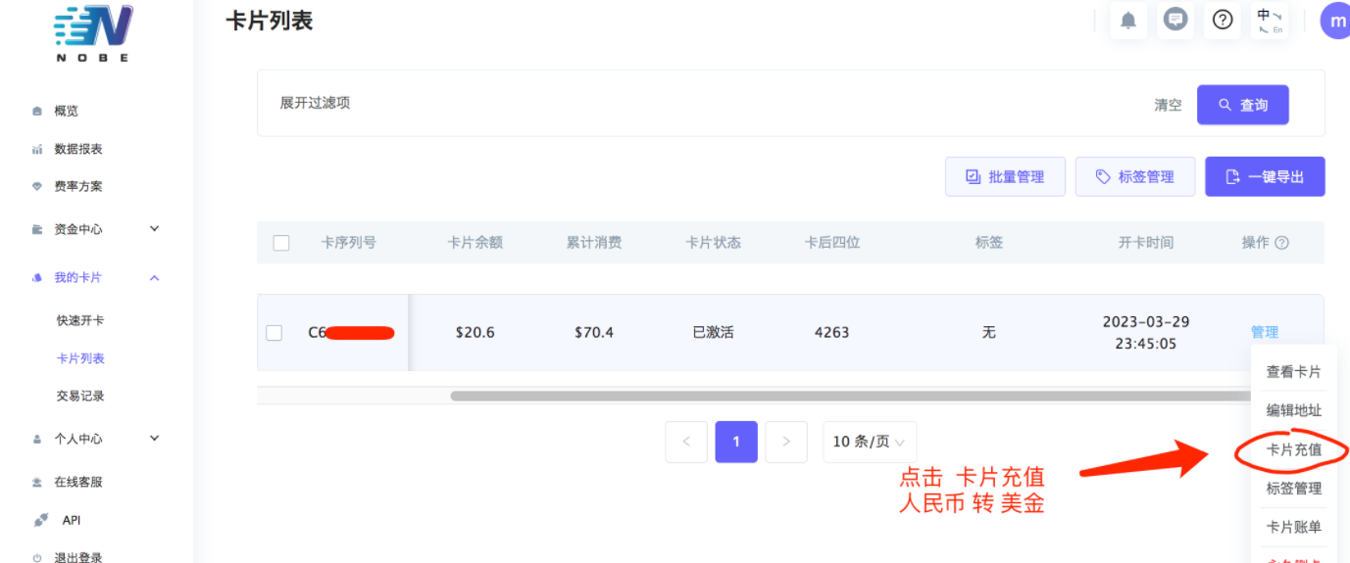This screenshot has width=1350, height=563.
Task: Select 交易记录 submenu item
Action: pos(80,396)
